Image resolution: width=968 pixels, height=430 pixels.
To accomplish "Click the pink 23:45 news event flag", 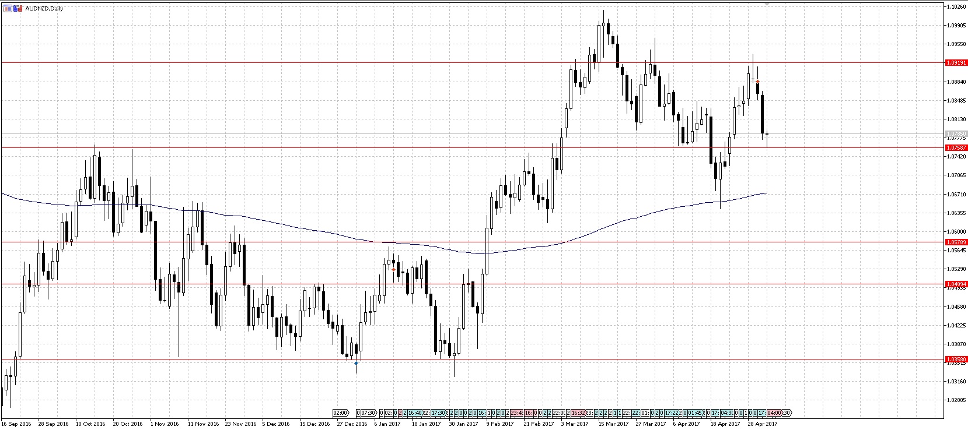I will (517, 413).
